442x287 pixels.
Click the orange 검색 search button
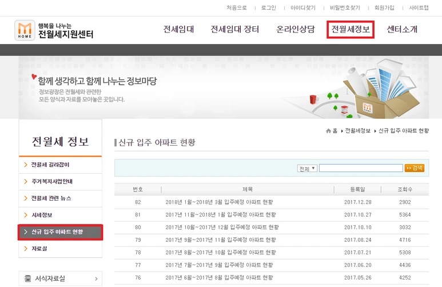415,168
